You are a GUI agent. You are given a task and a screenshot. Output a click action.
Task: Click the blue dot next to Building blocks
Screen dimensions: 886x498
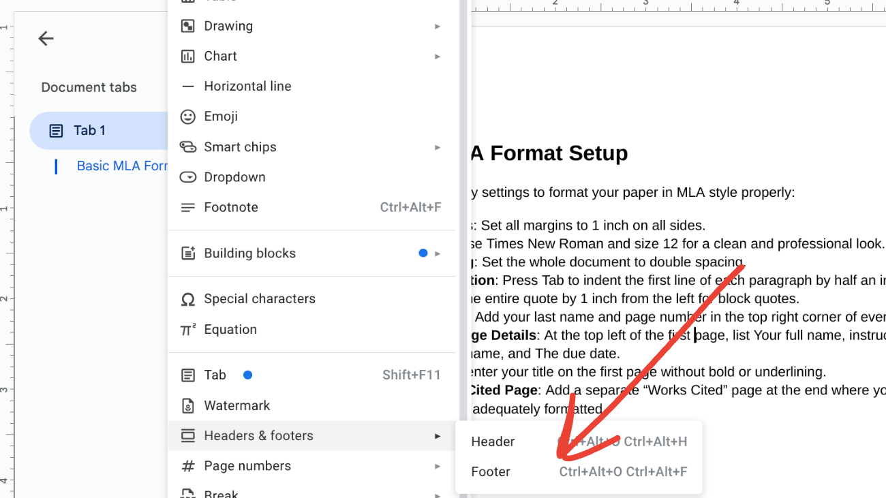pyautogui.click(x=423, y=253)
